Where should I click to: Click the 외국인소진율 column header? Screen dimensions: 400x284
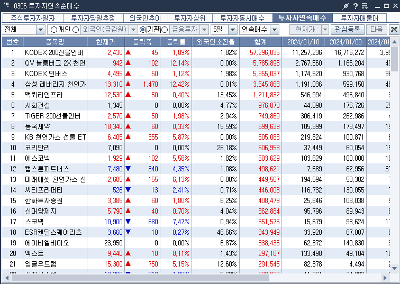(x=215, y=42)
